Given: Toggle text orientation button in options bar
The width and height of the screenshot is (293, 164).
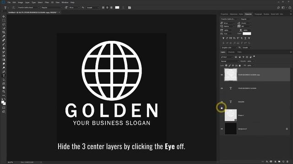Looking at the screenshot, I should coord(13,8).
